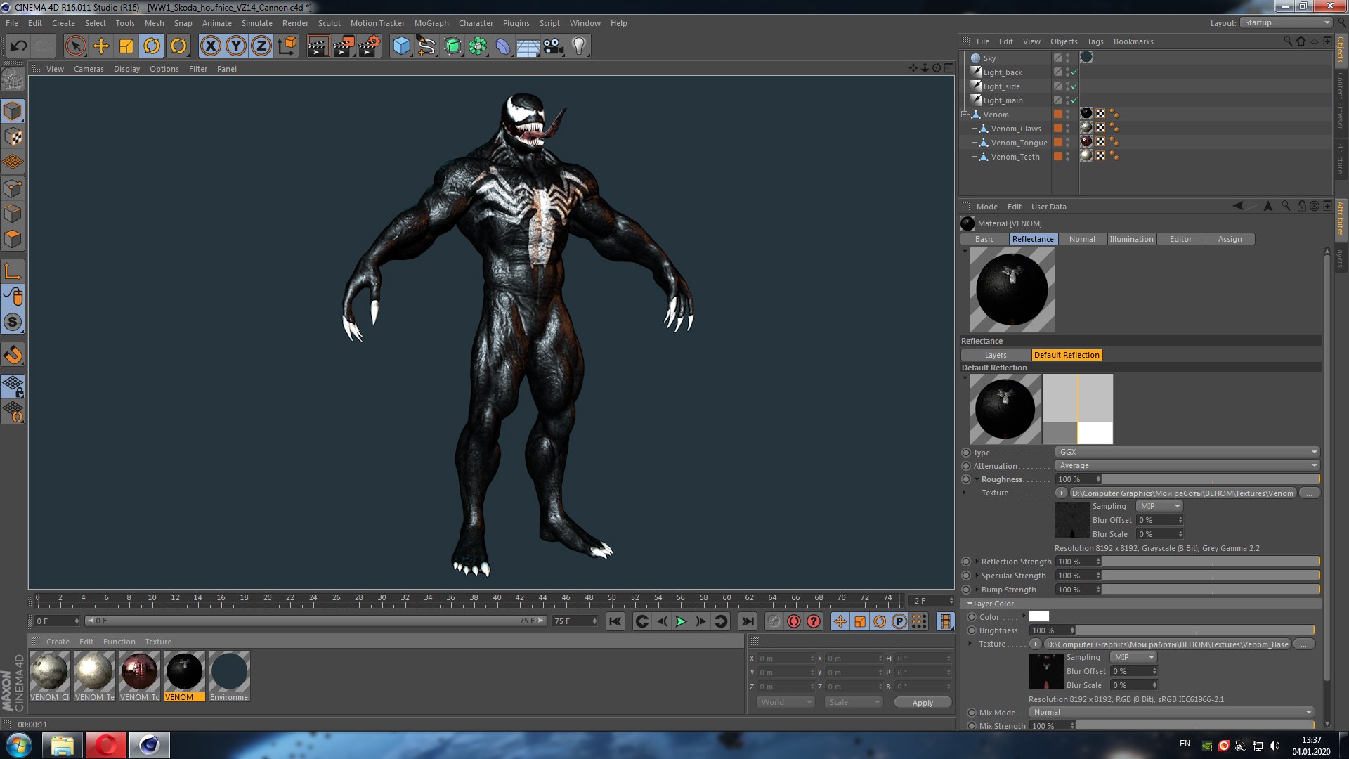Enable Texture mode checkered cube icon
Image resolution: width=1349 pixels, height=759 pixels.
[x=13, y=136]
